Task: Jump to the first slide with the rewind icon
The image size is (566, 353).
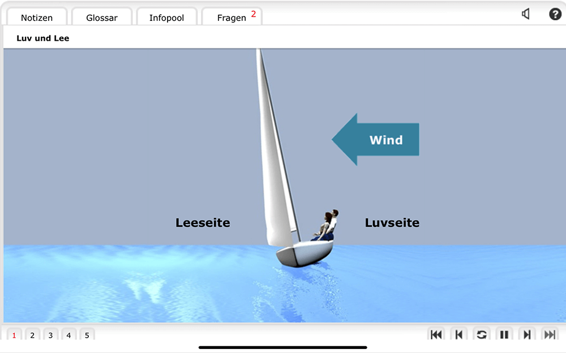Action: (x=436, y=335)
